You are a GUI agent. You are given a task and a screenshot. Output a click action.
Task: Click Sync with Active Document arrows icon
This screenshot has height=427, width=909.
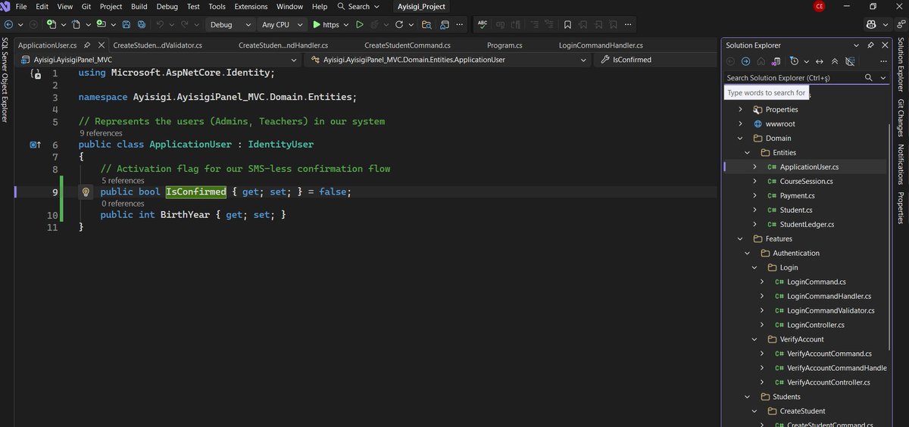pos(820,61)
